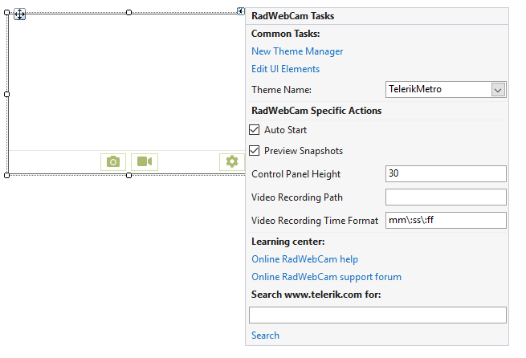
Task: Select the top-center resize handle
Action: click(128, 12)
